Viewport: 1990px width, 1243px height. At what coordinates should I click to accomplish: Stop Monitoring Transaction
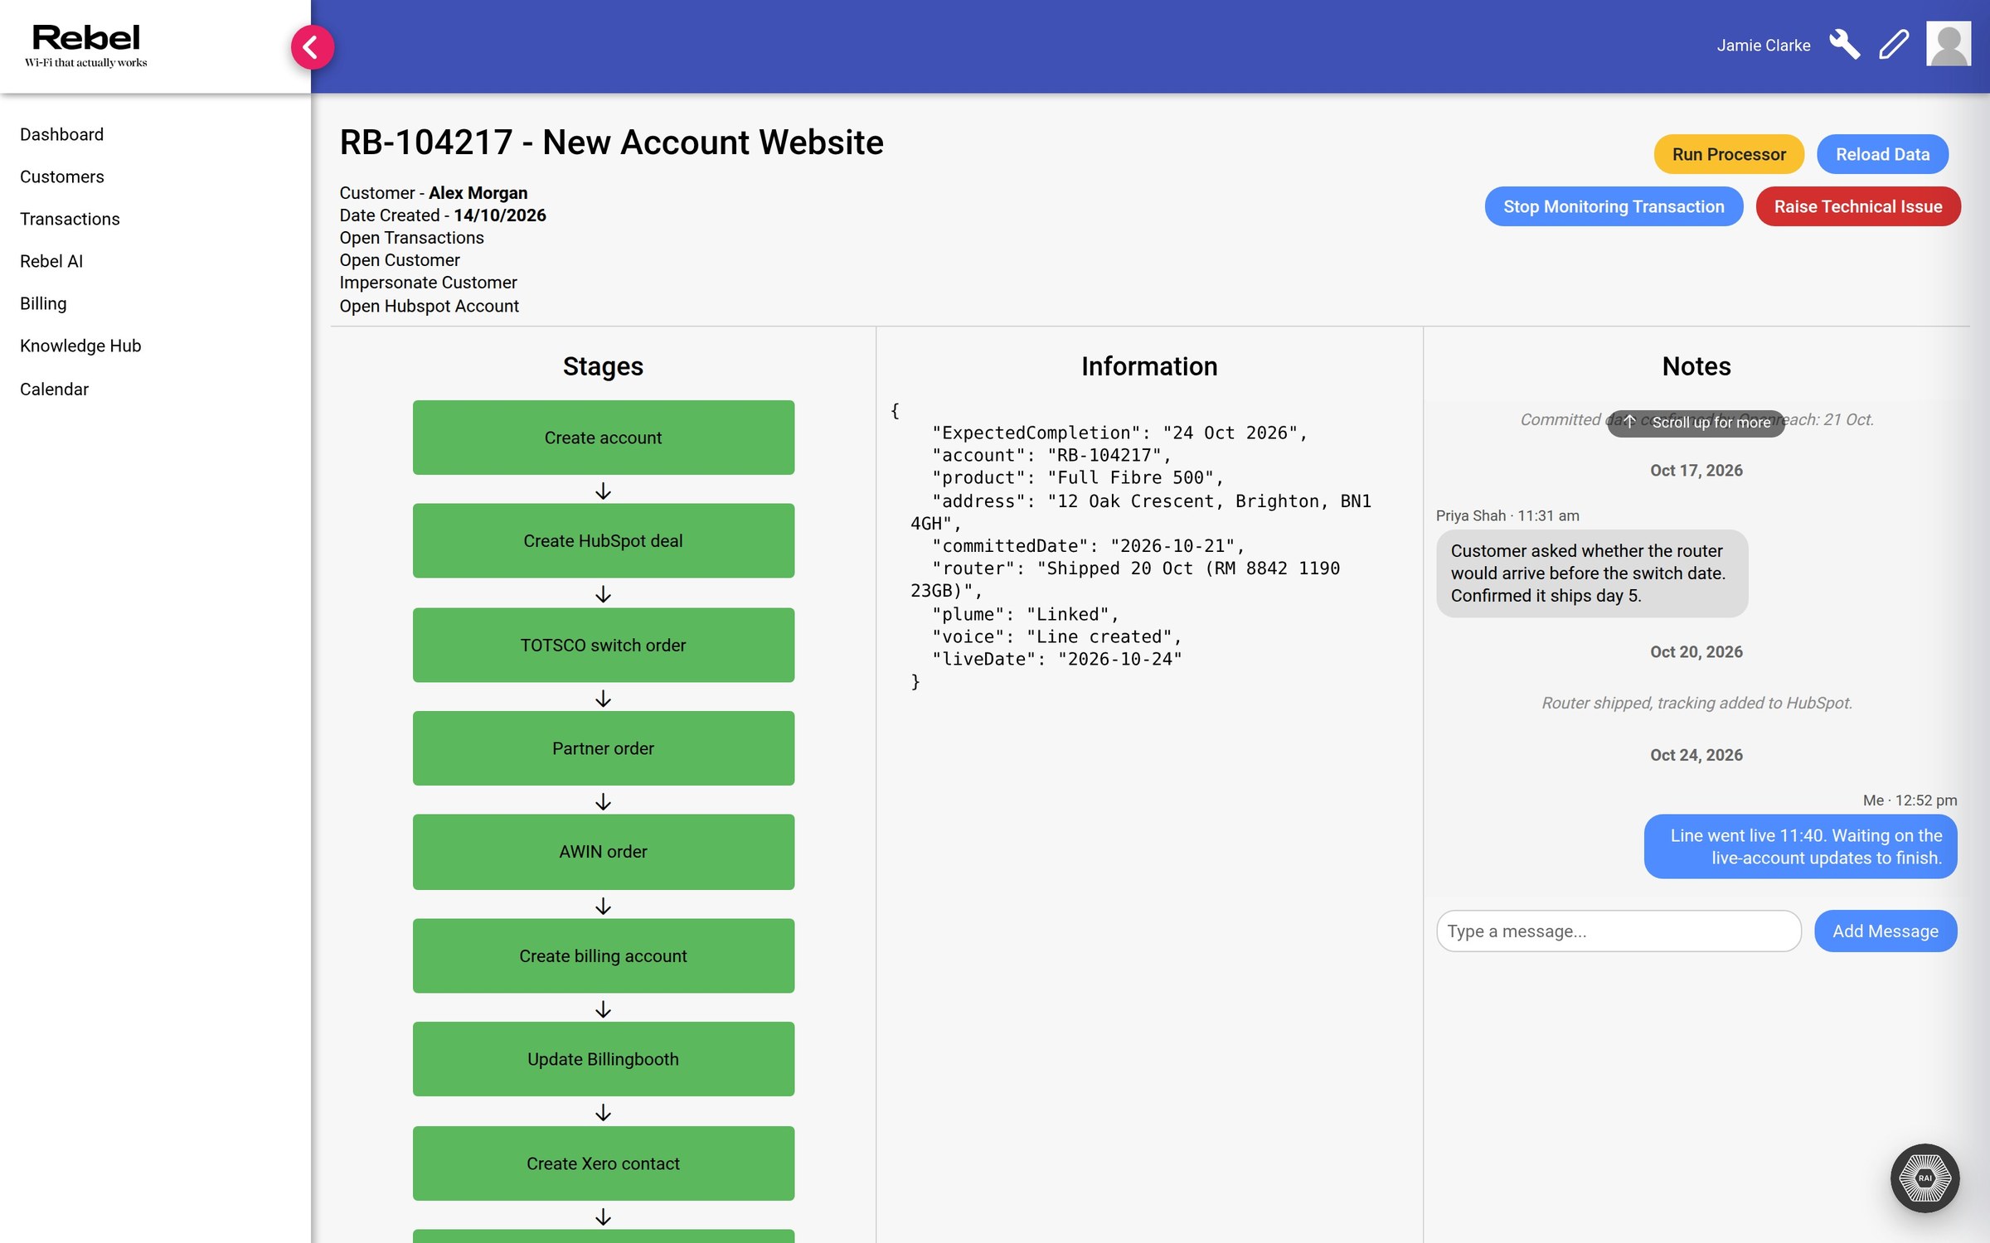(1614, 206)
